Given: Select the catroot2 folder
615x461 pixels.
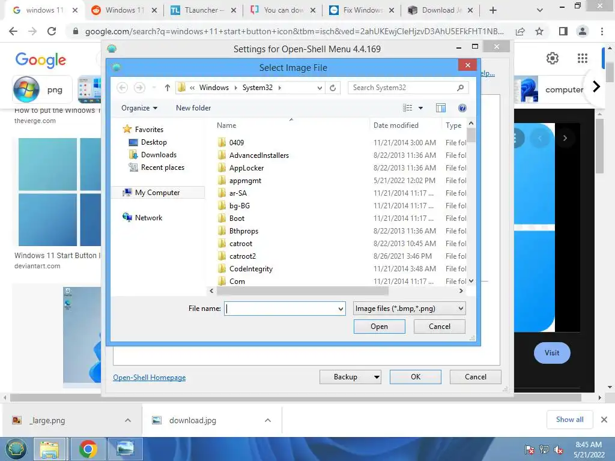Looking at the screenshot, I should pos(243,256).
